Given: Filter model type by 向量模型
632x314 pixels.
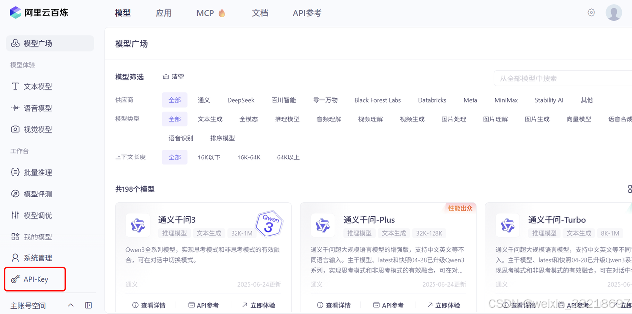Looking at the screenshot, I should click(x=579, y=119).
